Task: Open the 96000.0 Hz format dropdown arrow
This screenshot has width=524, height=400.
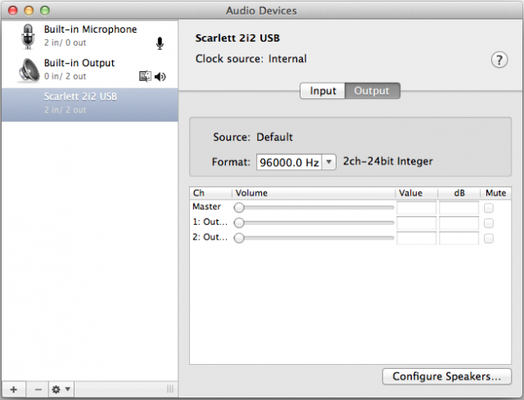Action: (329, 162)
